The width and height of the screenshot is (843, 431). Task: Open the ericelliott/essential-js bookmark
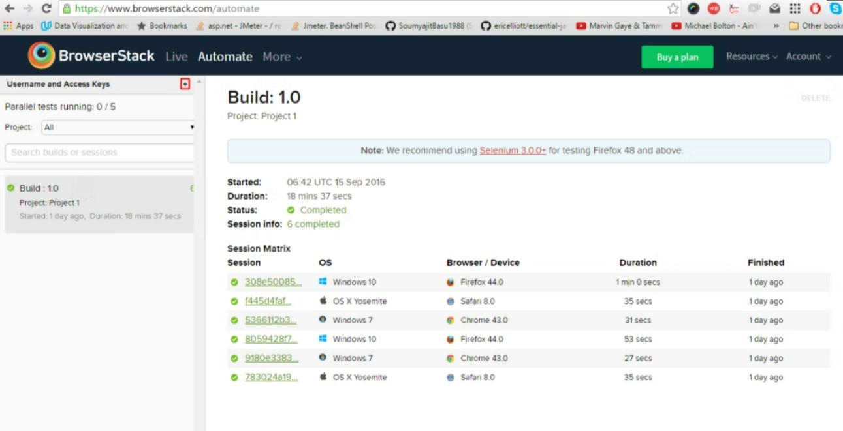(x=524, y=26)
